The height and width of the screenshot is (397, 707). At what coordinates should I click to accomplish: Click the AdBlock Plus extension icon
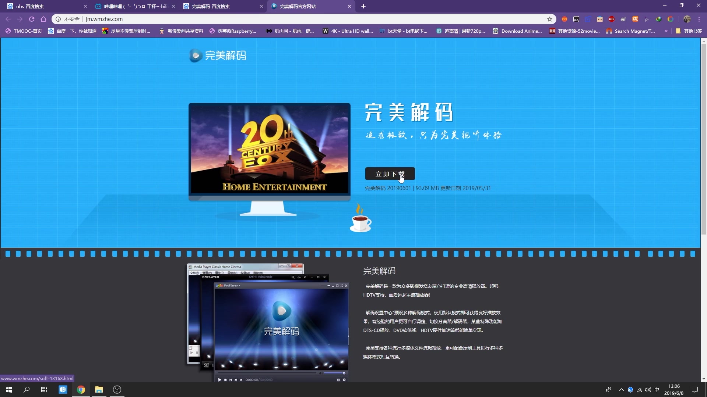(612, 19)
